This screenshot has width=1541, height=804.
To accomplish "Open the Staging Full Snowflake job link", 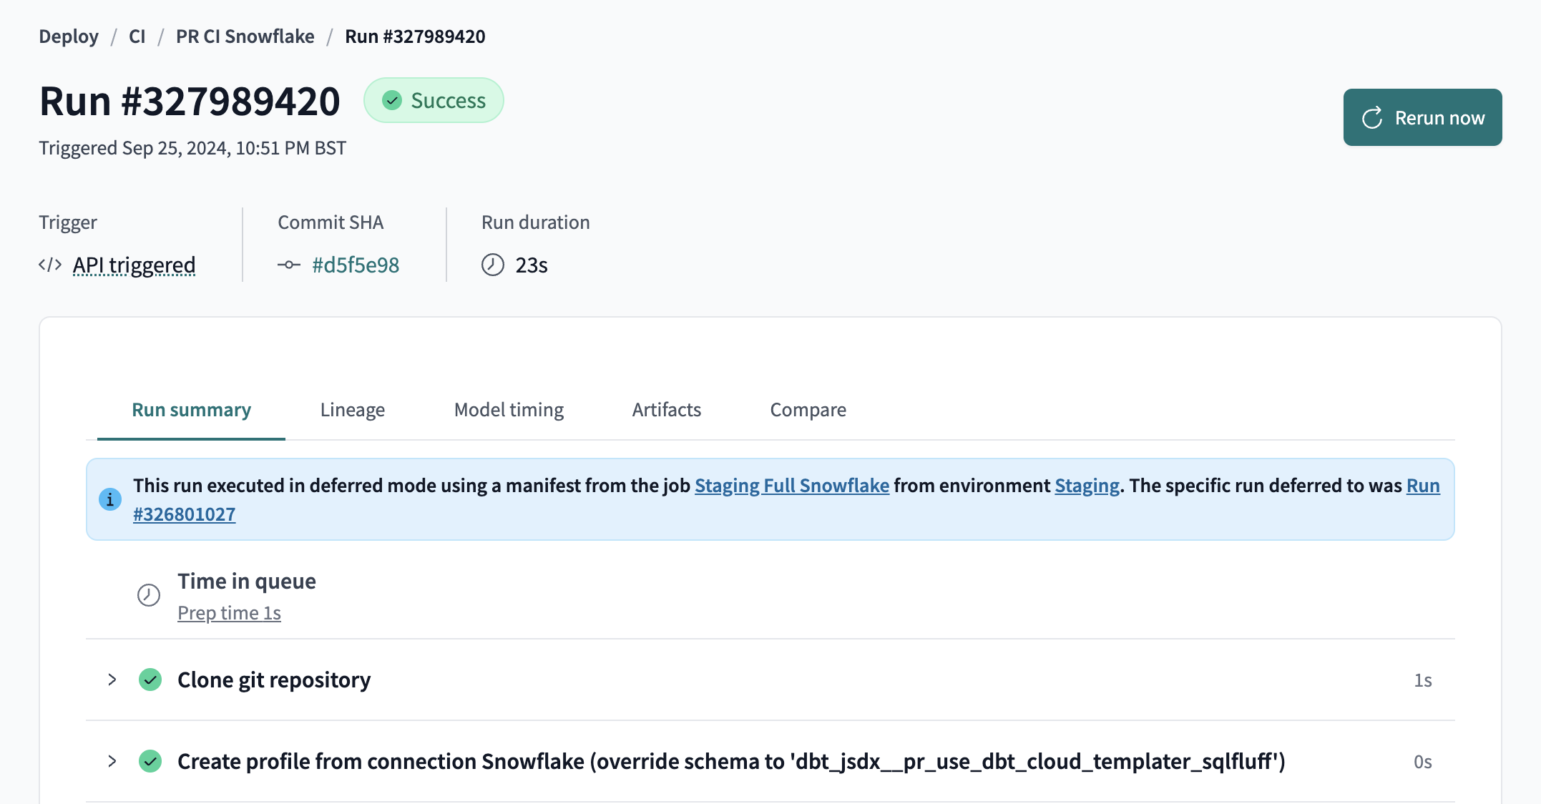I will [x=791, y=485].
